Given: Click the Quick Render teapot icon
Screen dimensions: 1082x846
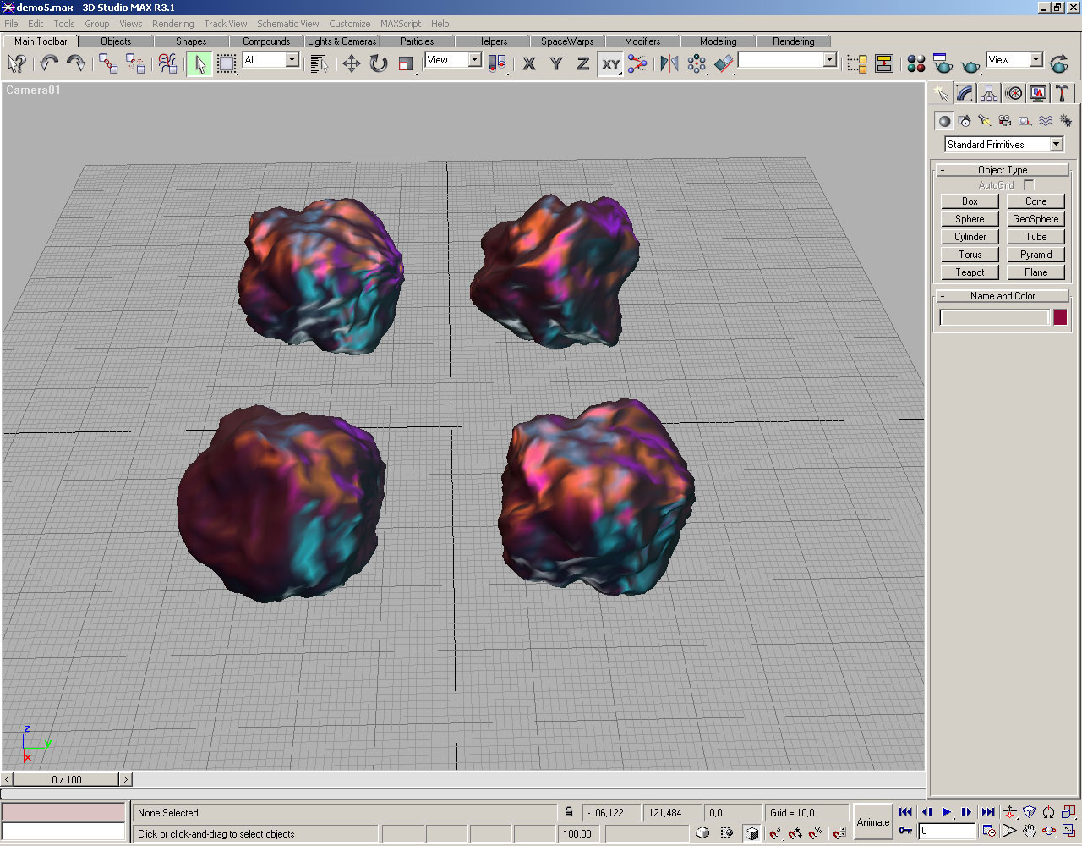Looking at the screenshot, I should [x=970, y=63].
